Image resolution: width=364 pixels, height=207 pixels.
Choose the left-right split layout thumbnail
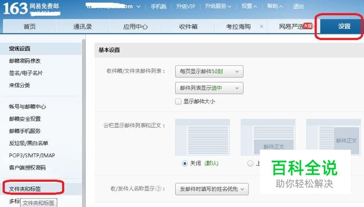point(333,137)
